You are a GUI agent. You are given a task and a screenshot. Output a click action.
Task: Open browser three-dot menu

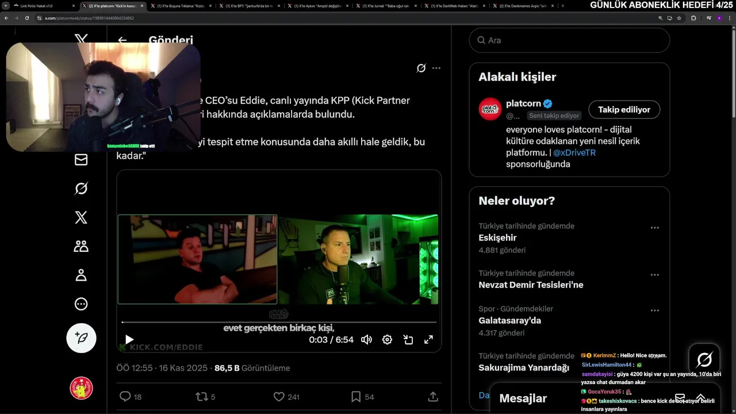(x=729, y=18)
